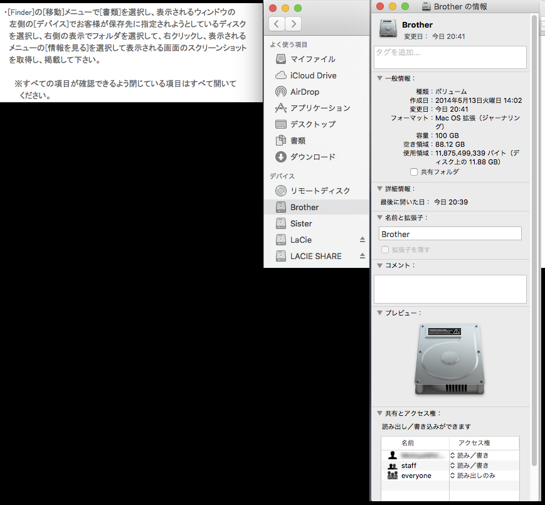Collapse the プレビュー section triangle

tap(379, 312)
